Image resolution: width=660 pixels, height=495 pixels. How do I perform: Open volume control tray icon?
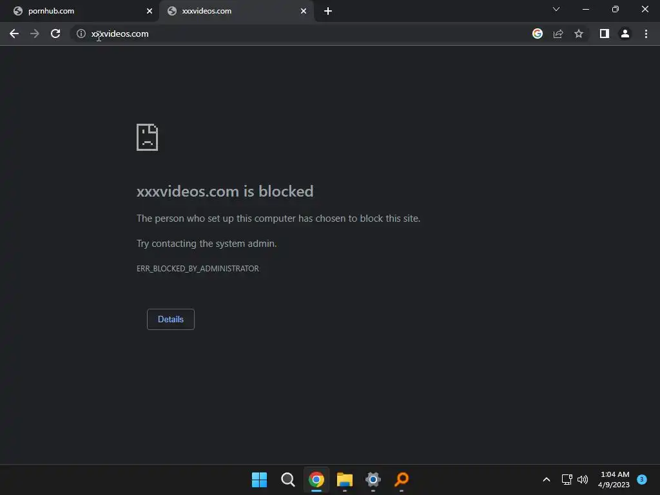click(x=583, y=480)
